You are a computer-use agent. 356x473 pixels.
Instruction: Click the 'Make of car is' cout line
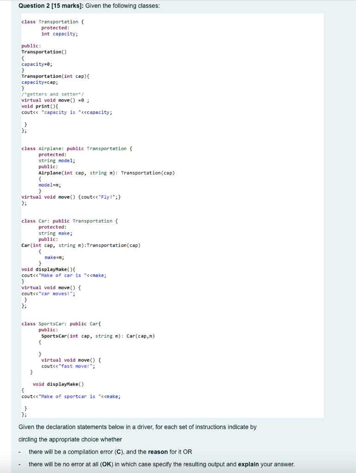pyautogui.click(x=64, y=275)
